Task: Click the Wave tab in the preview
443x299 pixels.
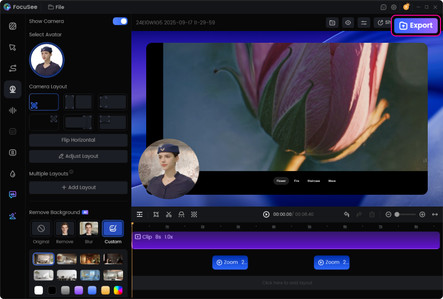Action: click(332, 181)
